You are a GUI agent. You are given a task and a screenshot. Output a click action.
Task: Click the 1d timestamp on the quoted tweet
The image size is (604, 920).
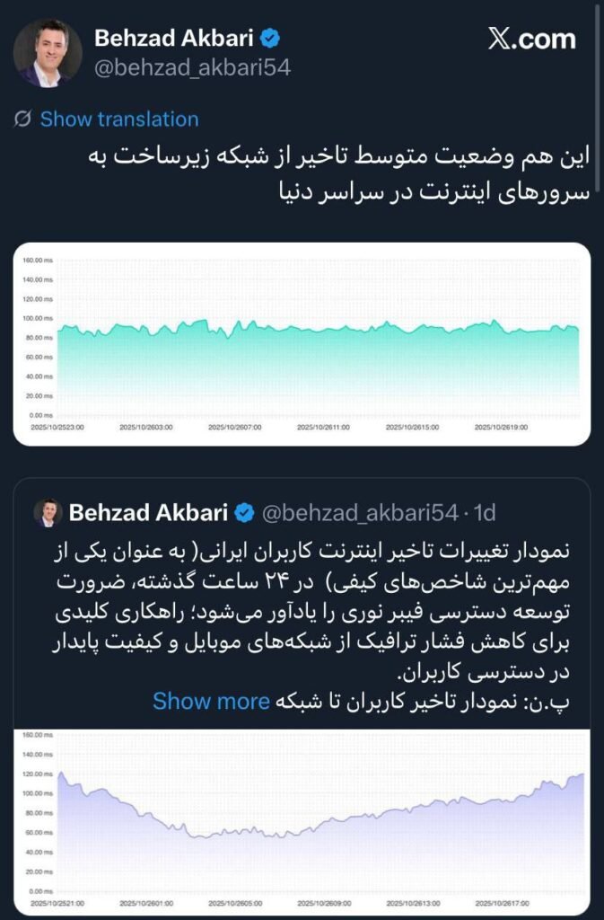[485, 512]
